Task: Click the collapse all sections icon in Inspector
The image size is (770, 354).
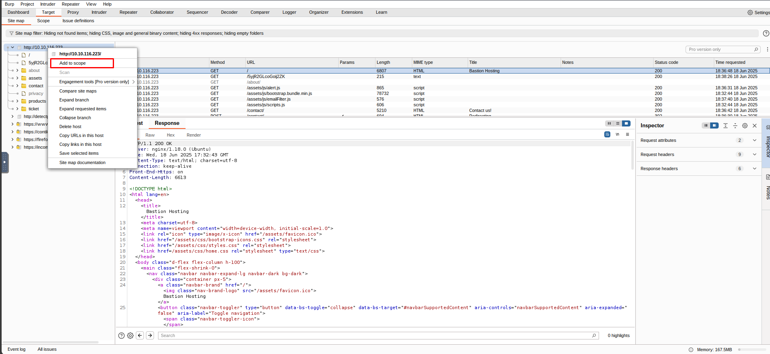Action: [x=735, y=126]
